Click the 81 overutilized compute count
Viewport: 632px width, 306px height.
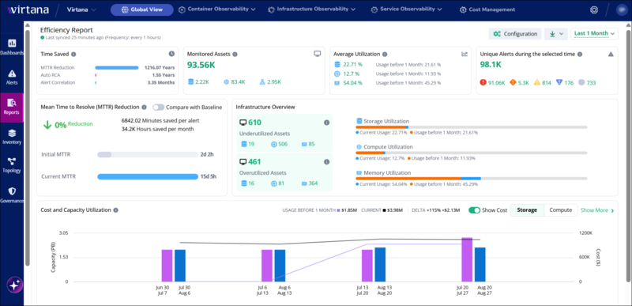[x=281, y=183]
